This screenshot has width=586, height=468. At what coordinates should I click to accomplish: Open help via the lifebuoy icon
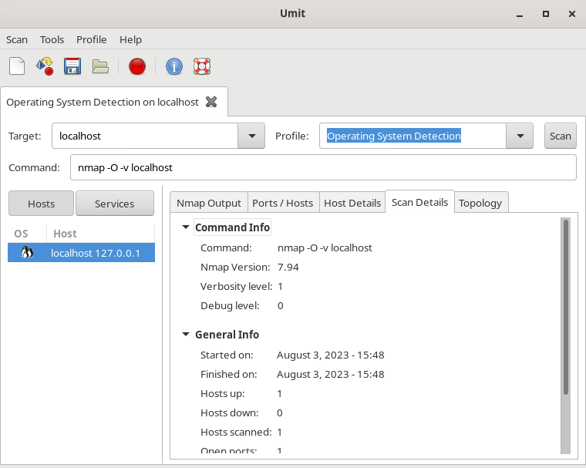coord(202,66)
